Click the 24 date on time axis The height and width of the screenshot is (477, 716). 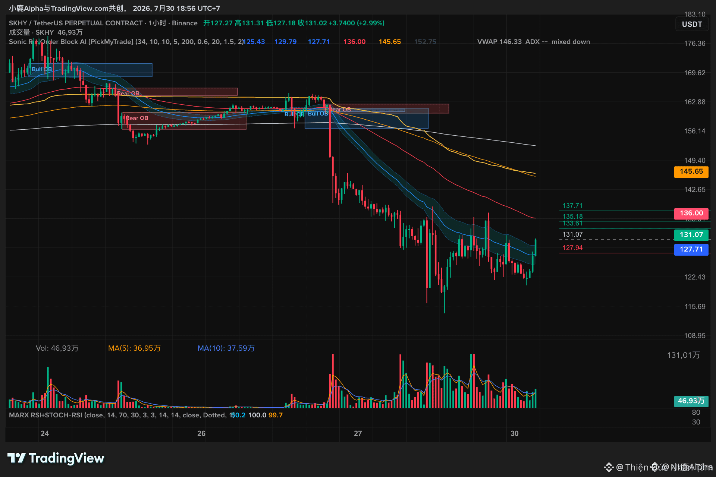[45, 433]
